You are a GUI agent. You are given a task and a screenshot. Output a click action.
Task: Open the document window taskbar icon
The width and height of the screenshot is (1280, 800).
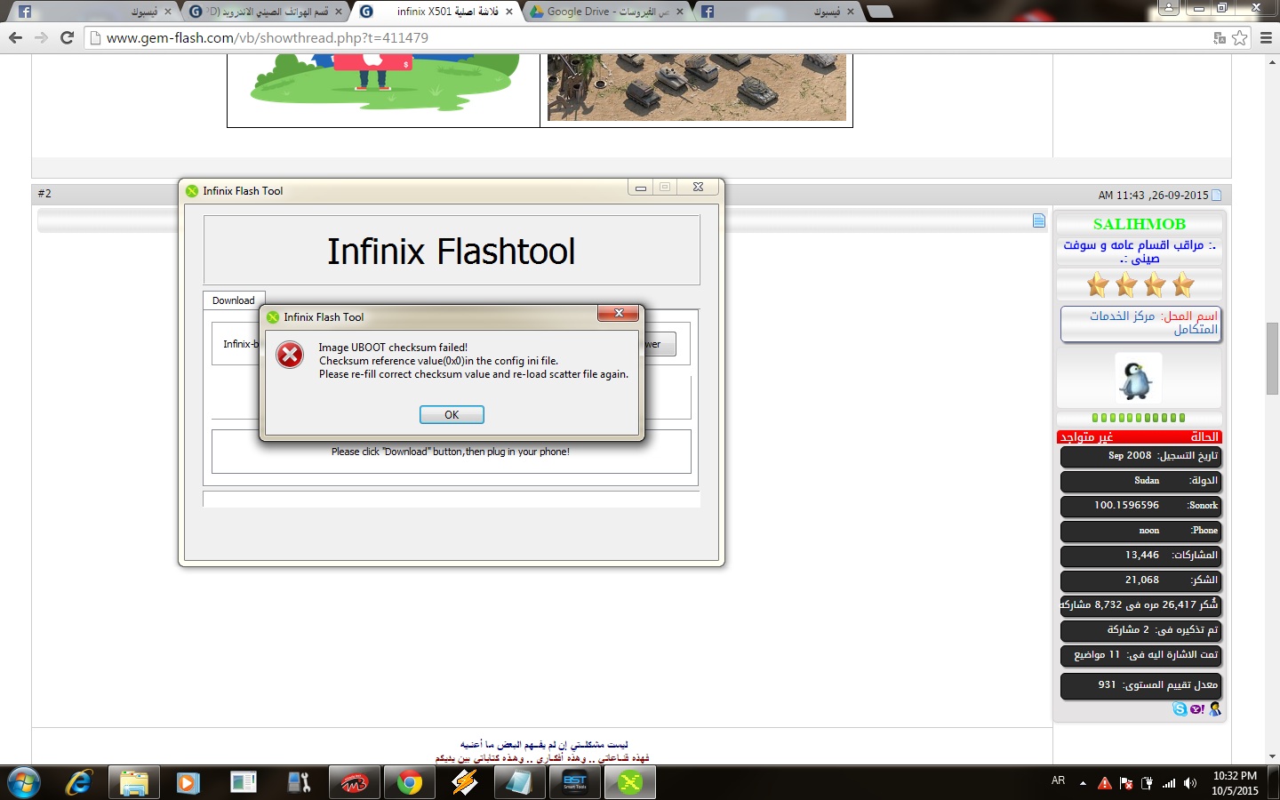coord(243,783)
